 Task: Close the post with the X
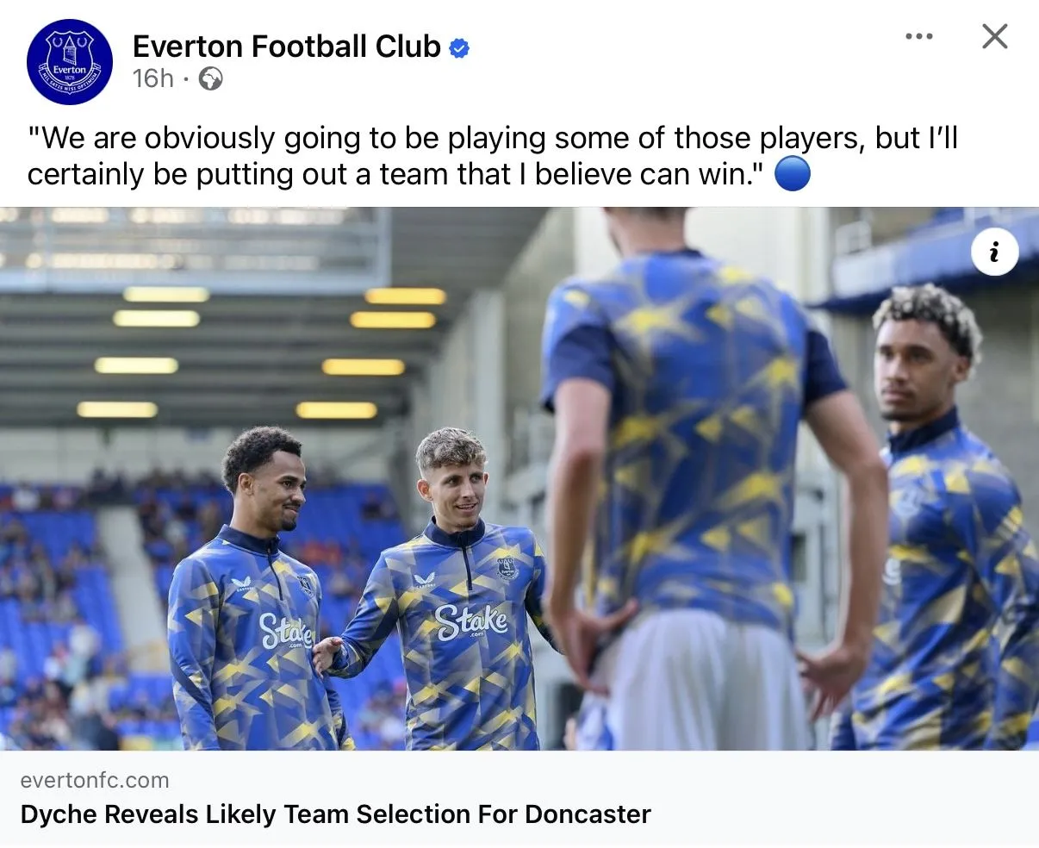(x=994, y=36)
